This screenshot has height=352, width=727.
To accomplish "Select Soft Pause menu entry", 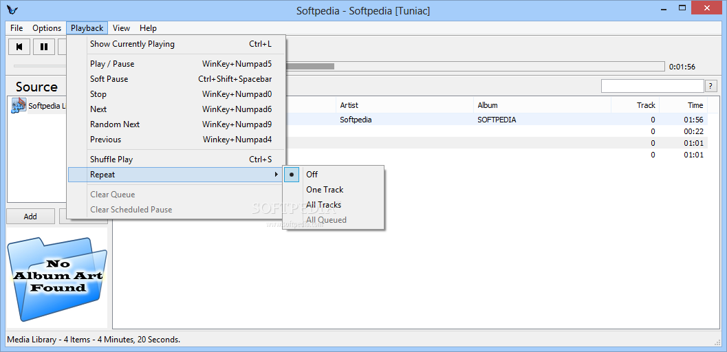I will pyautogui.click(x=176, y=79).
